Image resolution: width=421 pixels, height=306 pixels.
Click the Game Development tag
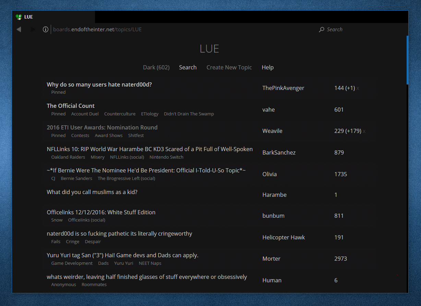72,263
